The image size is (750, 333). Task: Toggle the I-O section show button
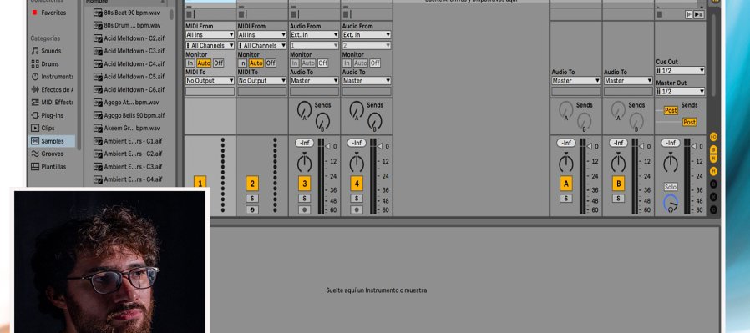[713, 137]
